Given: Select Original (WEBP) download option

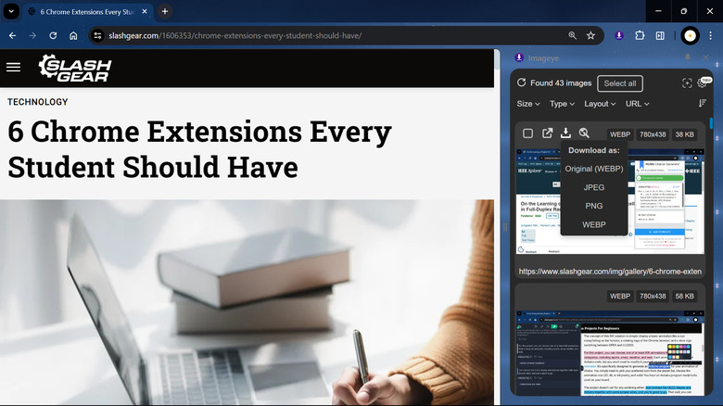Looking at the screenshot, I should tap(593, 169).
